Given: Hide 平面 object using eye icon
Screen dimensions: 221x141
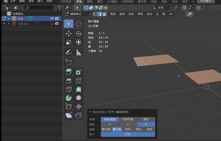Looking at the screenshot, I should click(x=52, y=19).
